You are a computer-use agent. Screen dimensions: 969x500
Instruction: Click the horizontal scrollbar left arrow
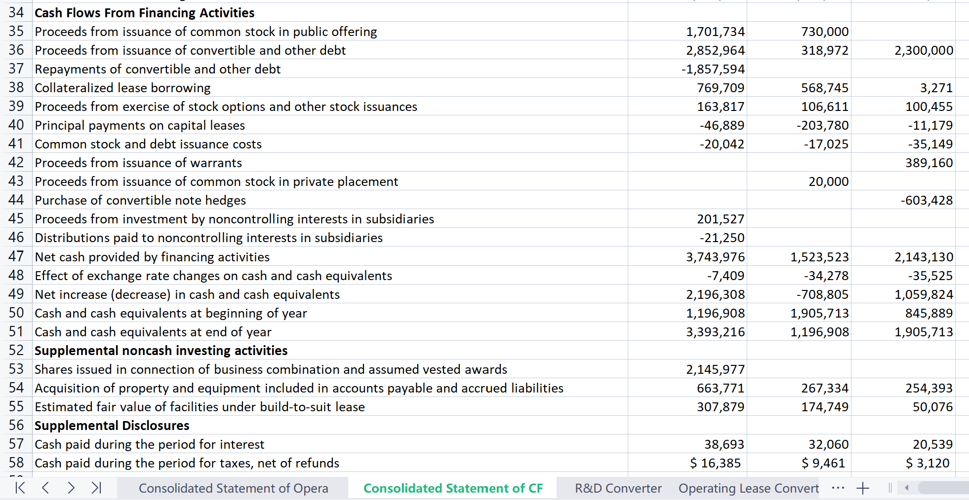click(x=907, y=488)
